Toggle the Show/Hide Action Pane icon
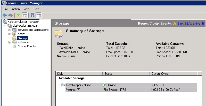Viewport: 206px width, 106px height. point(38,16)
